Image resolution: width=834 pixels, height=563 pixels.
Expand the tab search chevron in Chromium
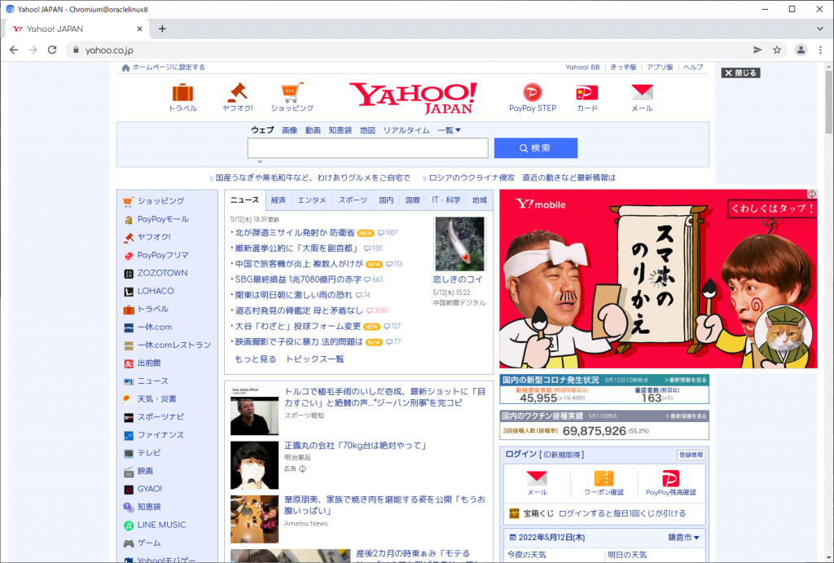819,29
